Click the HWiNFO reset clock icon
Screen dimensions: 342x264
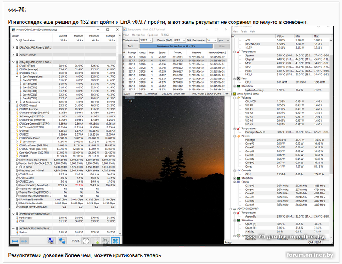pos(85,241)
